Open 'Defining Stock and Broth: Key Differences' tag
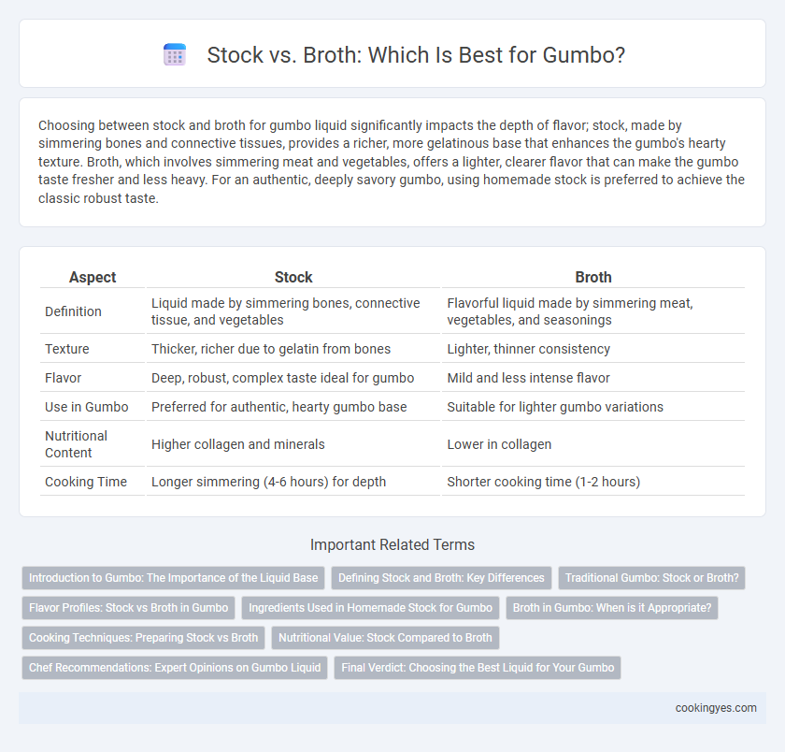The image size is (785, 752). click(x=441, y=578)
